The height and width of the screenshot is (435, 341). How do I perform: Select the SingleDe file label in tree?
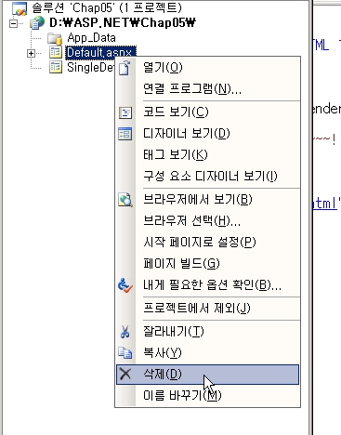(x=90, y=67)
